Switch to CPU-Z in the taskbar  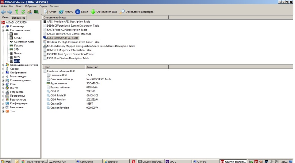[x=178, y=161]
